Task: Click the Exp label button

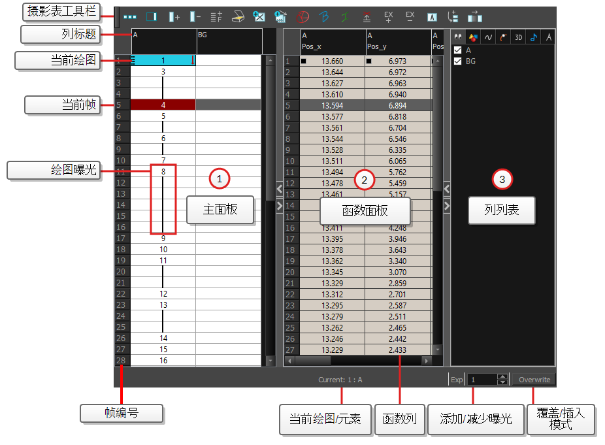Action: (x=457, y=379)
